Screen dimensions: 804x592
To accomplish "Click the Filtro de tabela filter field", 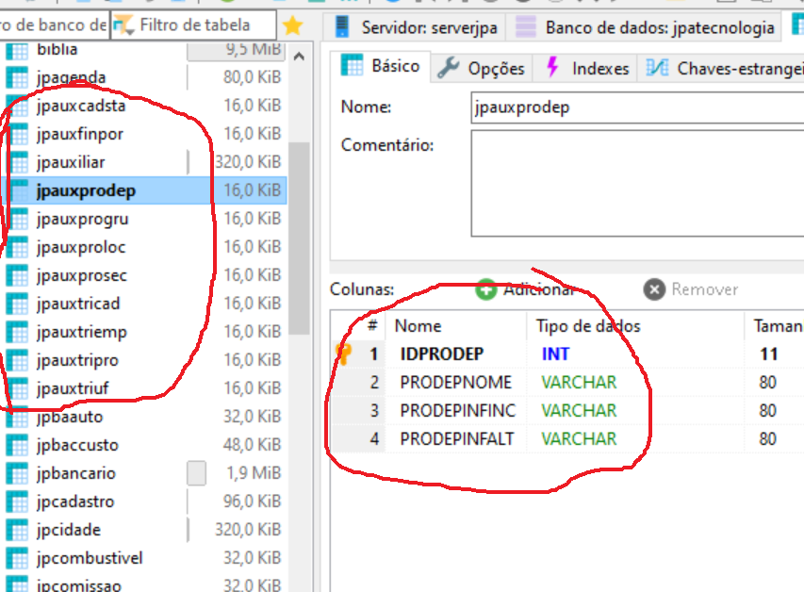I will pos(194,25).
